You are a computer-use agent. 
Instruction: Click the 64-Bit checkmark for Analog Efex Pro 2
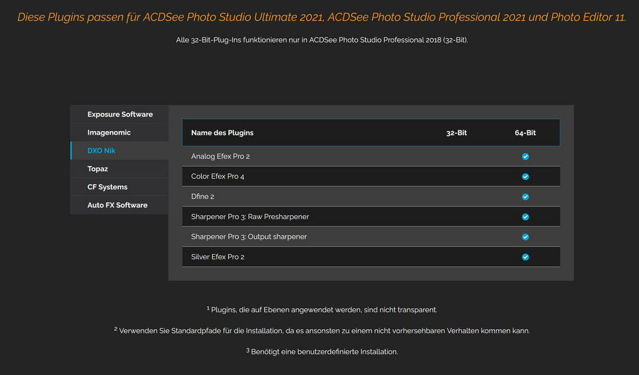point(526,157)
